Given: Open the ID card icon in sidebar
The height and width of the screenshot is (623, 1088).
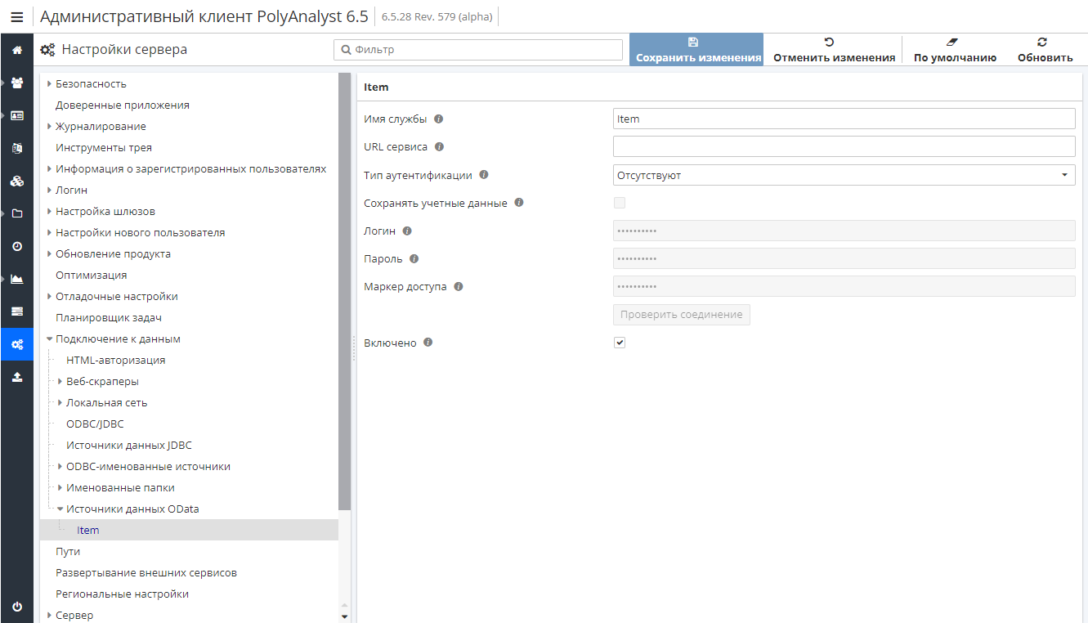Looking at the screenshot, I should (17, 115).
